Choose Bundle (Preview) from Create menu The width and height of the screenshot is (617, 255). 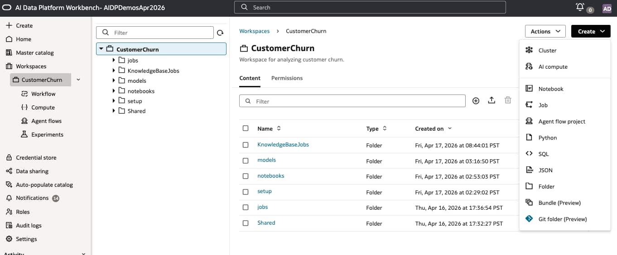pos(565,203)
